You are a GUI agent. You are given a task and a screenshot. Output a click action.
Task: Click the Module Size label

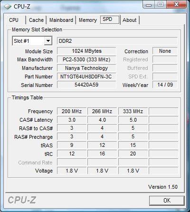39,51
